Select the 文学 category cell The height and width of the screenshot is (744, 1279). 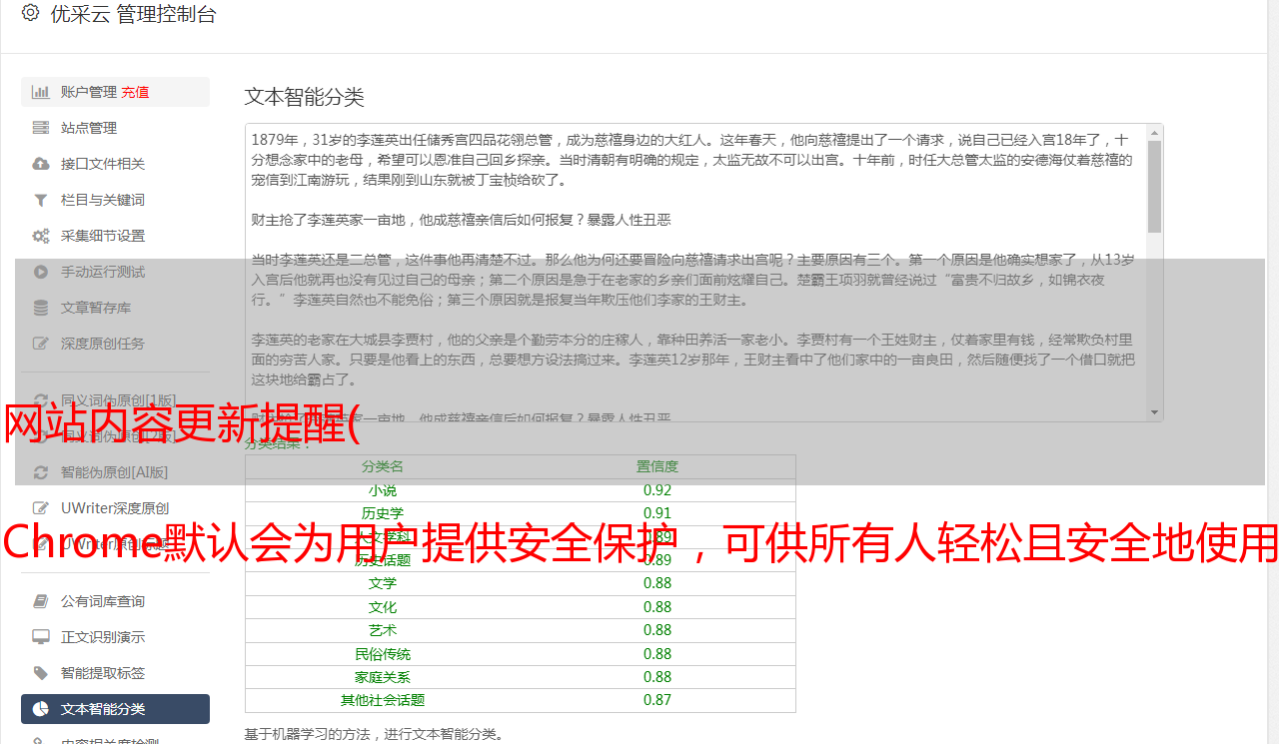pyautogui.click(x=383, y=583)
